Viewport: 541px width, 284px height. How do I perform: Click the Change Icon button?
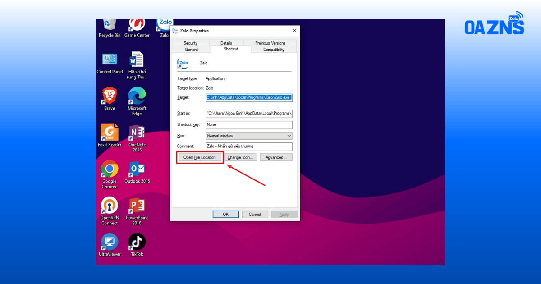240,157
